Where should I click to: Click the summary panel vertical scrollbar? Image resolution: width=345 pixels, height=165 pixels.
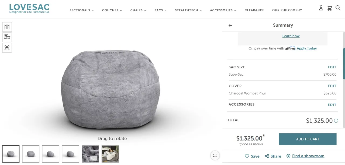[344, 64]
